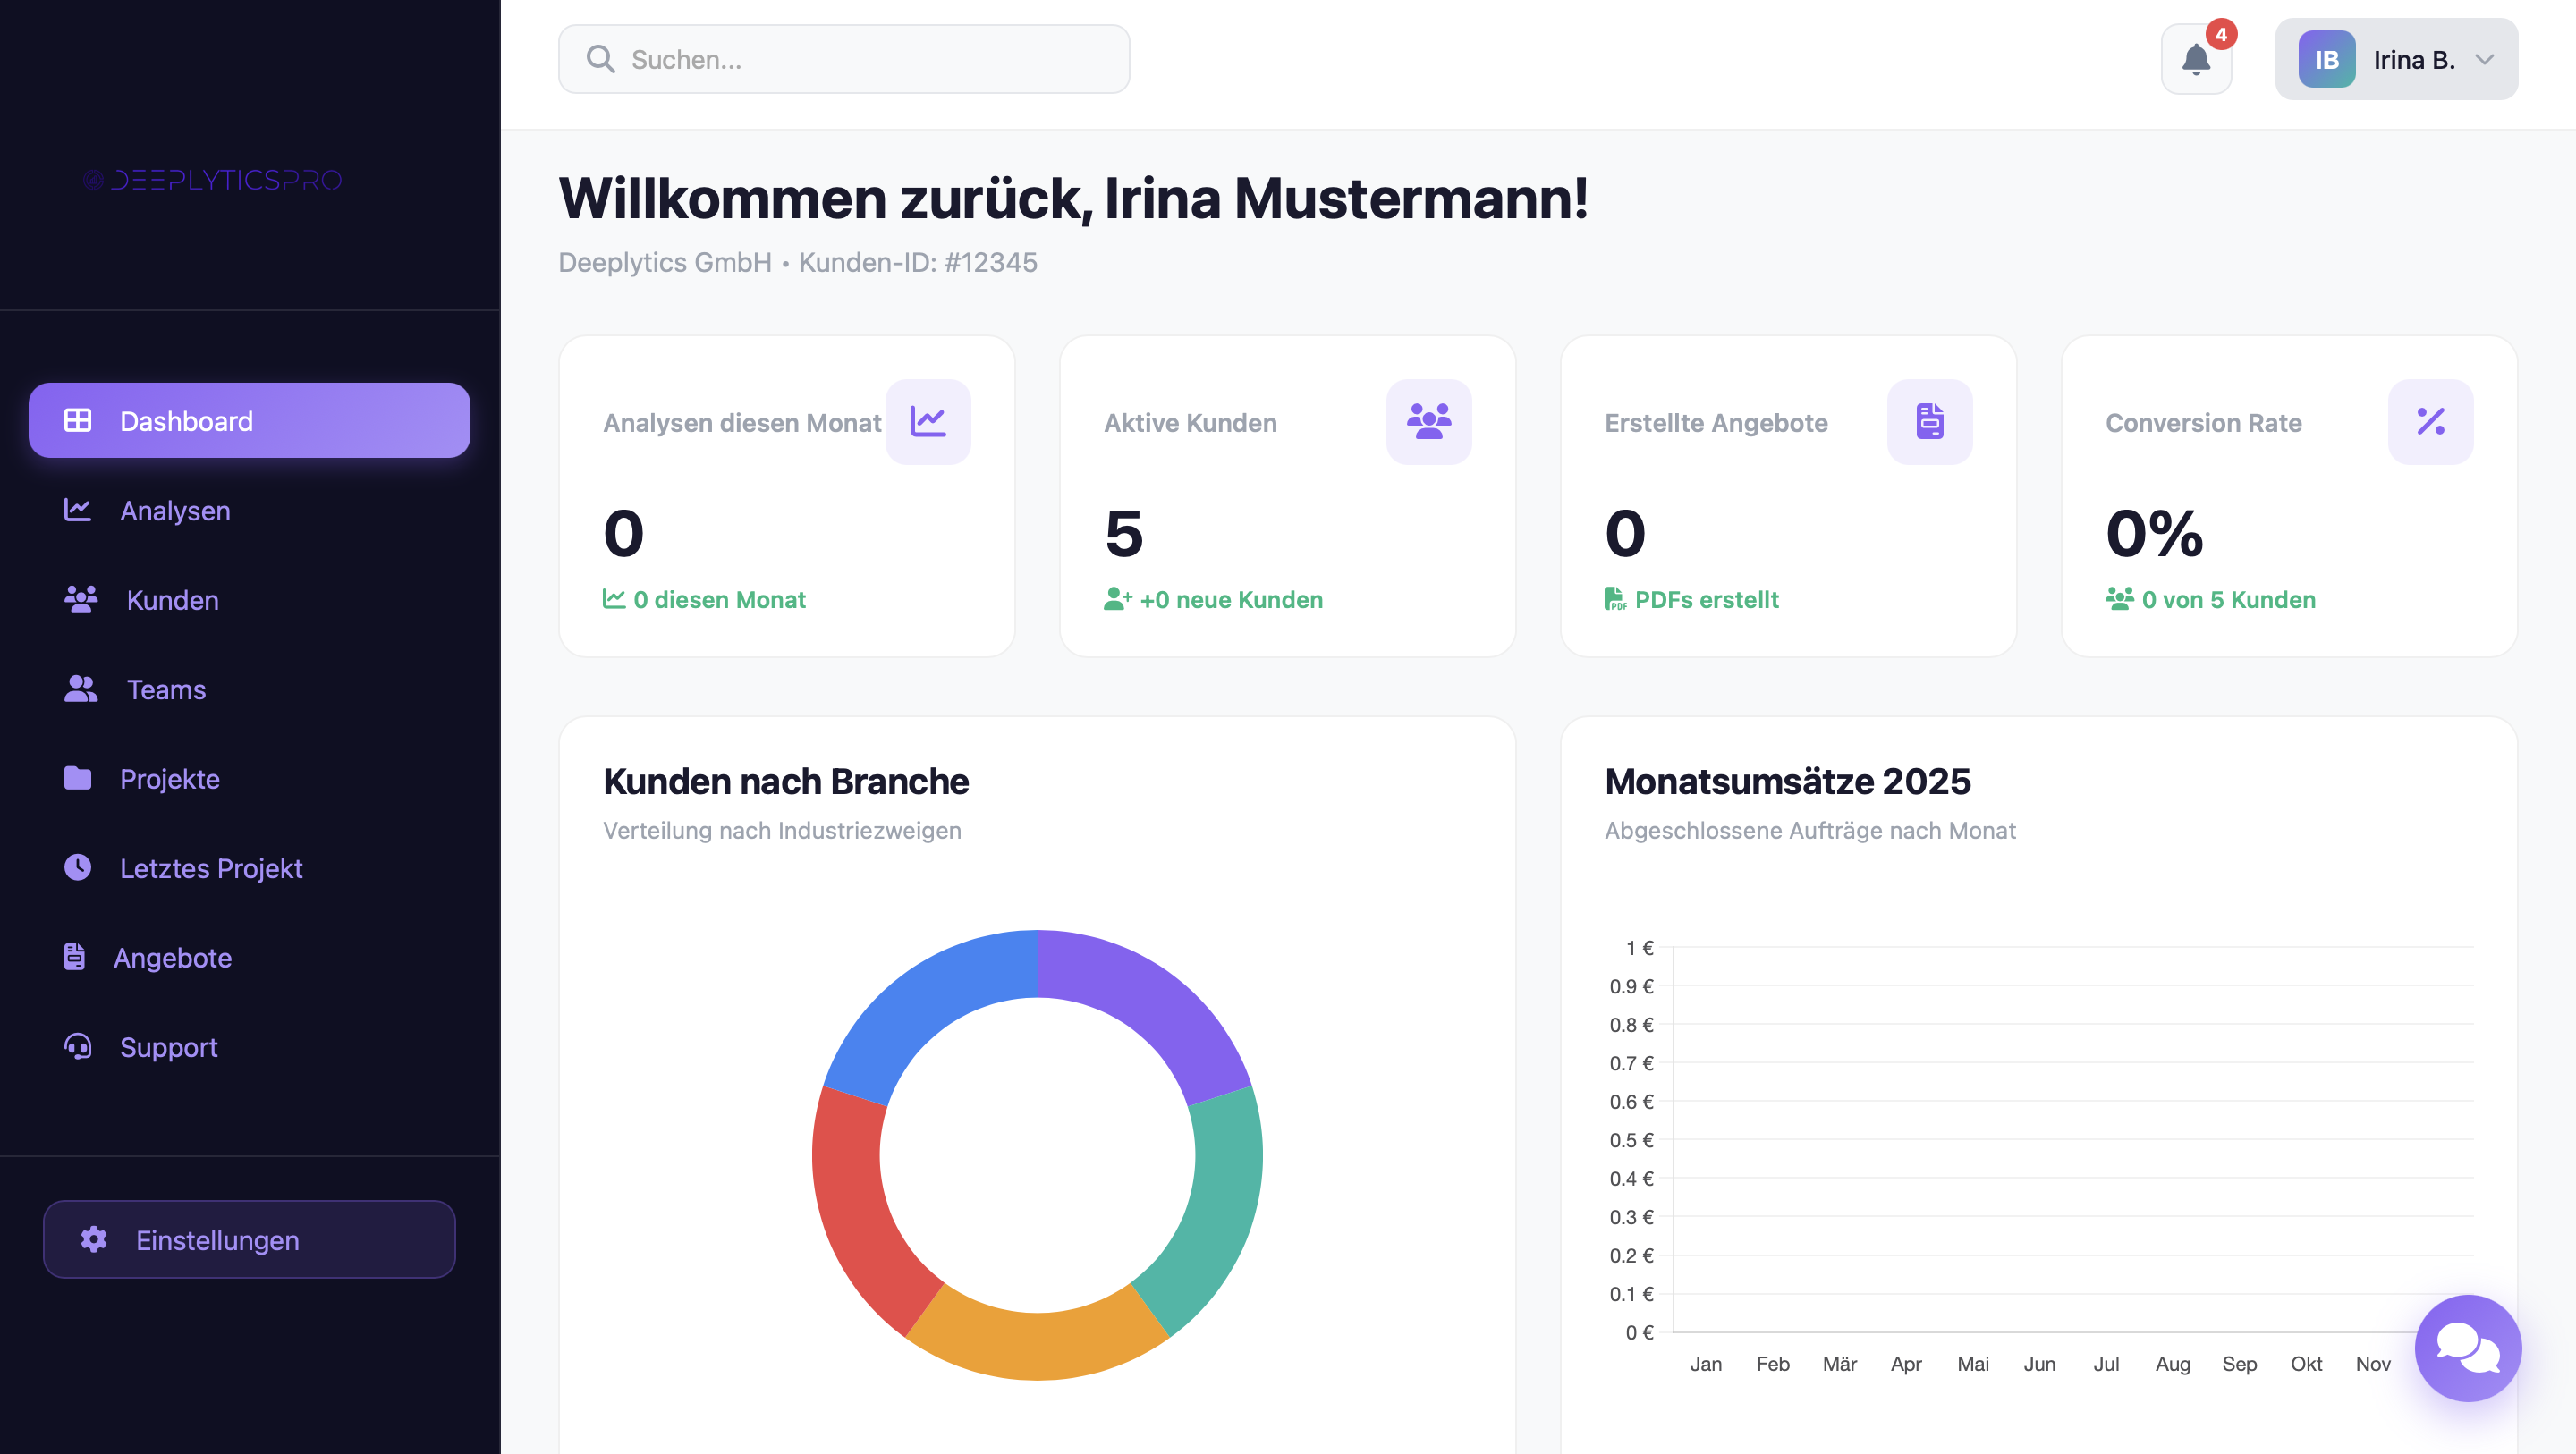Open the Kunden section
The height and width of the screenshot is (1454, 2576).
249,599
